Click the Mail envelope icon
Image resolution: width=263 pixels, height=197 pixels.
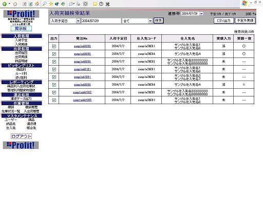coord(71,4)
